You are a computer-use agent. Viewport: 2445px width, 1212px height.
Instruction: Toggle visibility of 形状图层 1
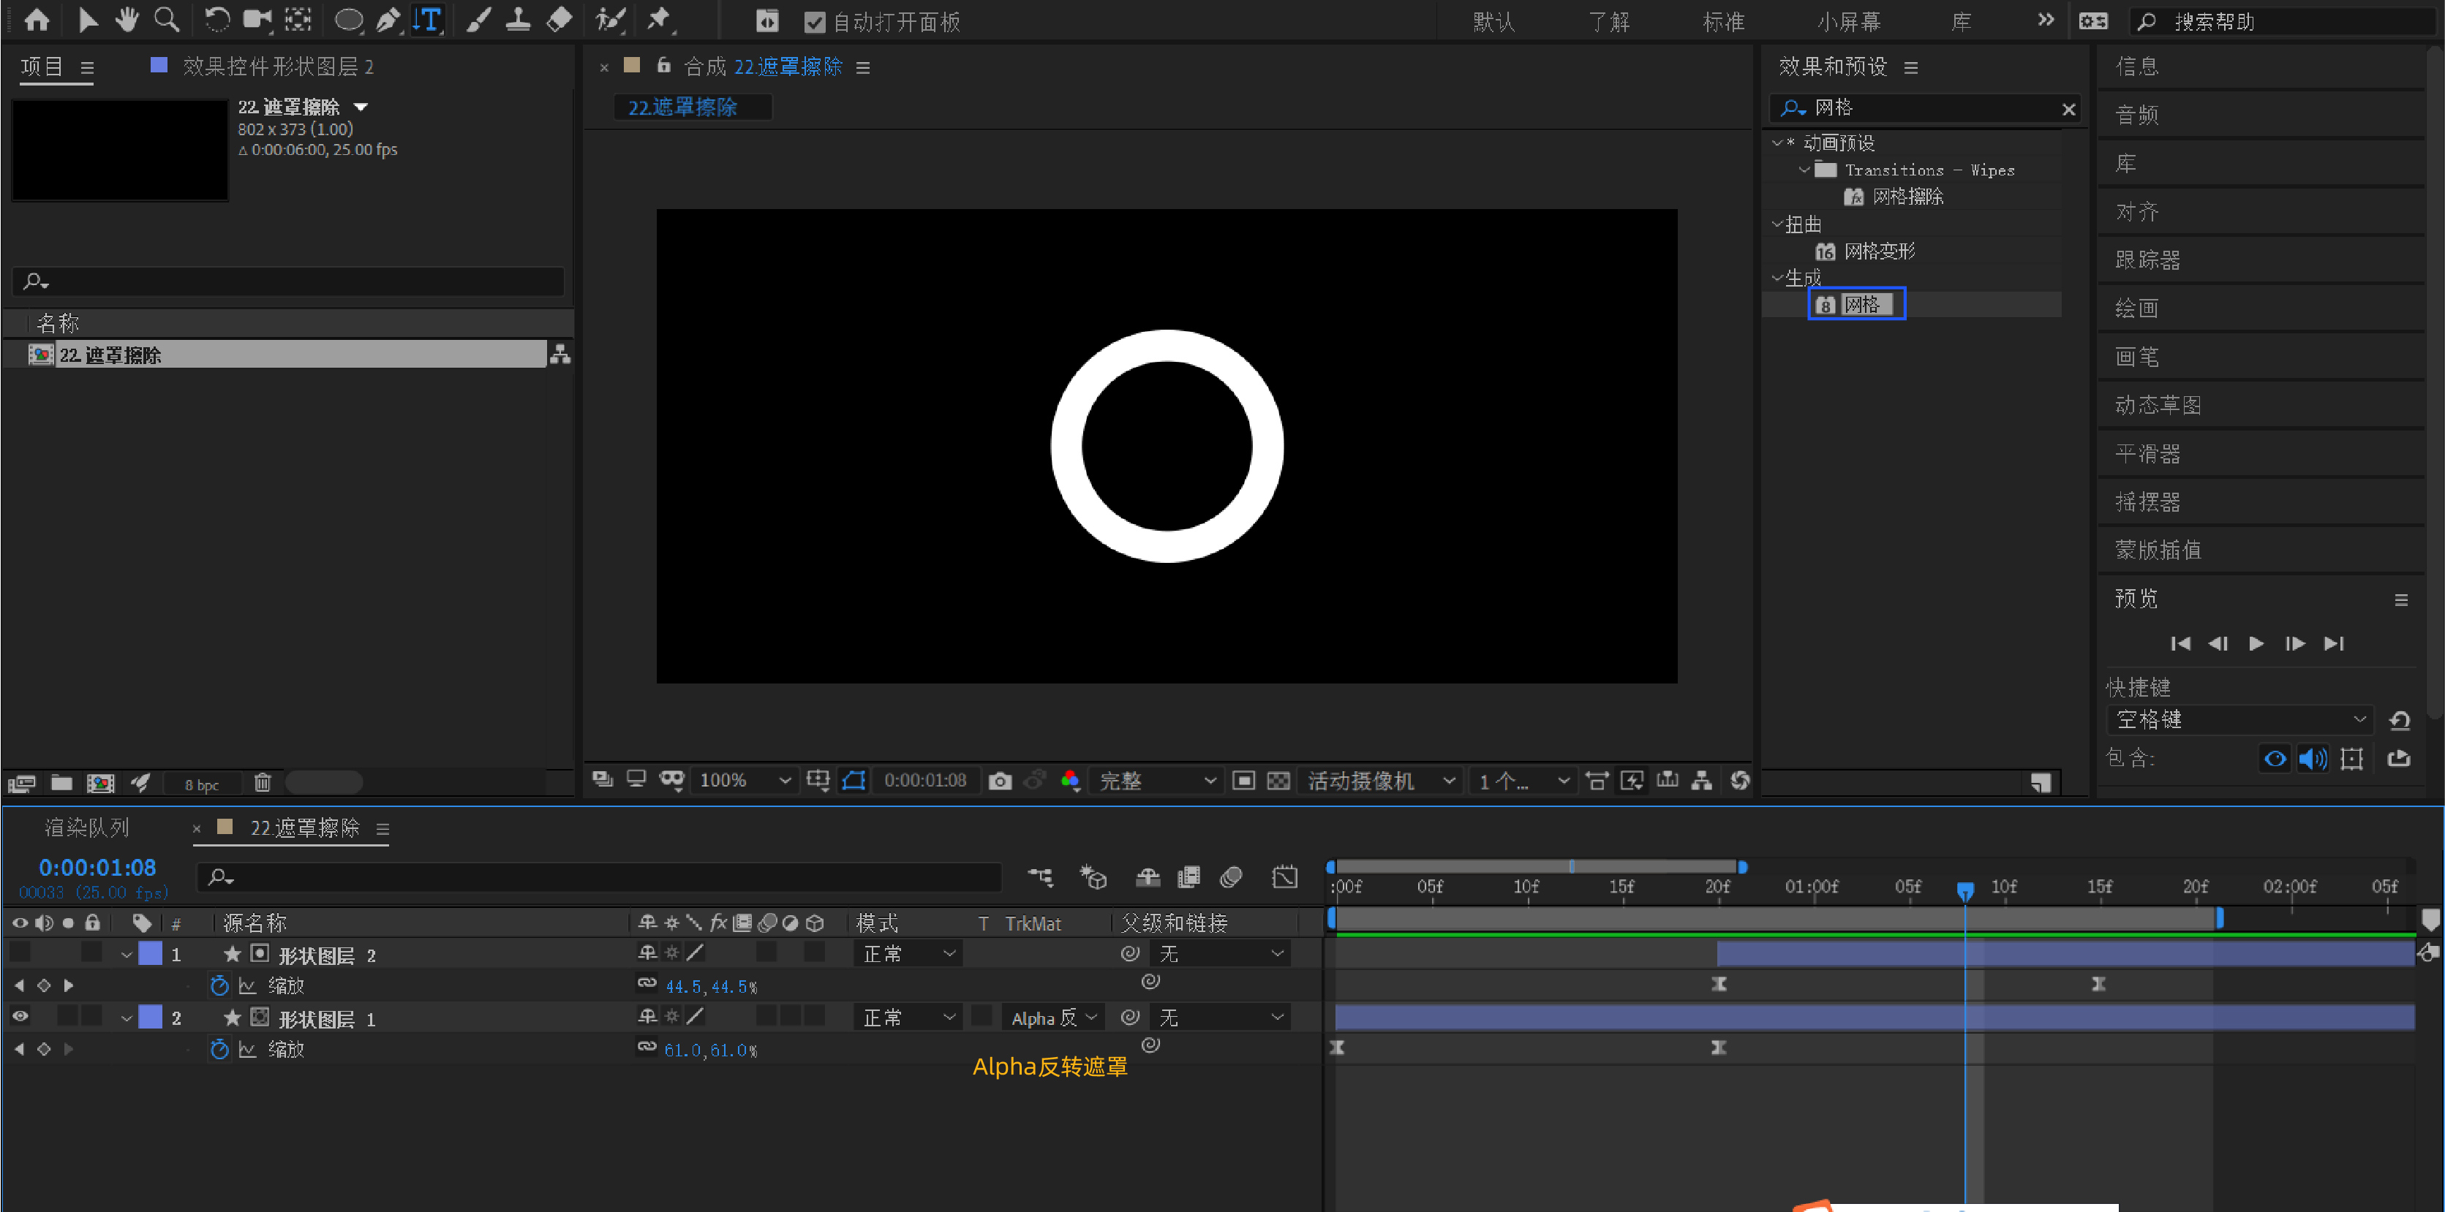pyautogui.click(x=20, y=1017)
